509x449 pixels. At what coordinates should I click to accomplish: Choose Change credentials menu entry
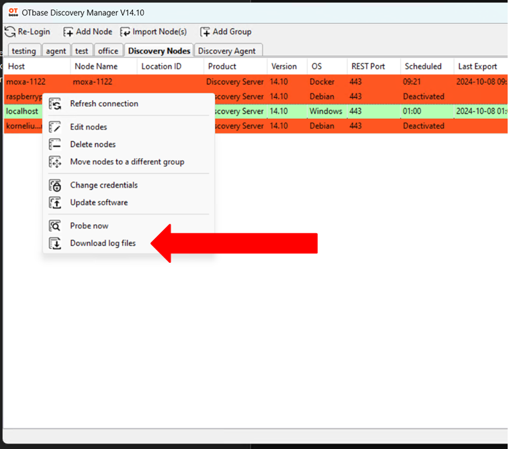tap(128, 186)
